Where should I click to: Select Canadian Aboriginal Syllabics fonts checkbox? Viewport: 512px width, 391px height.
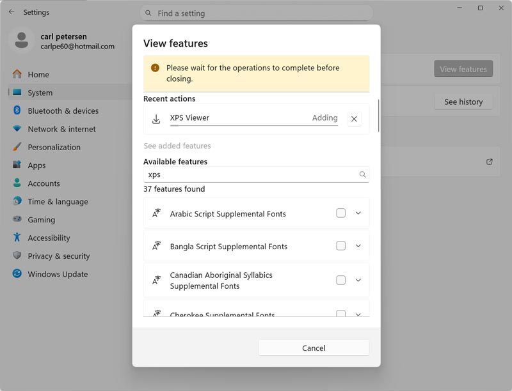[340, 280]
